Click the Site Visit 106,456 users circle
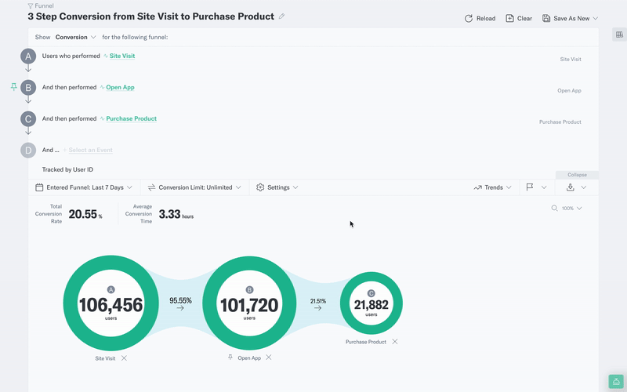Screen dimensions: 627x392 pos(111,303)
